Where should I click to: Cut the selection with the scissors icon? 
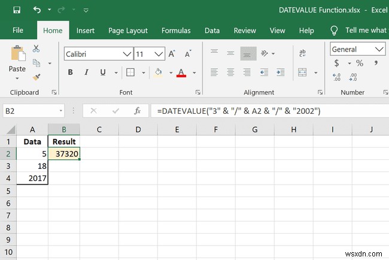[x=37, y=49]
